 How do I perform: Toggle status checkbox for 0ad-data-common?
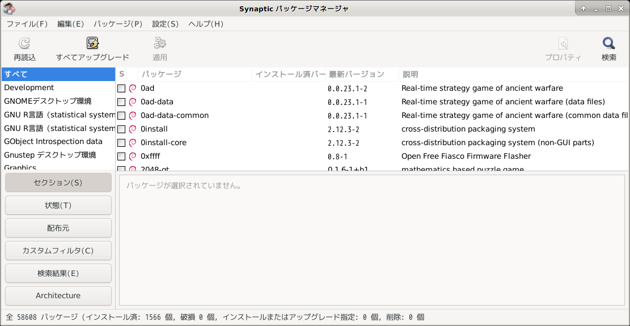(x=121, y=116)
